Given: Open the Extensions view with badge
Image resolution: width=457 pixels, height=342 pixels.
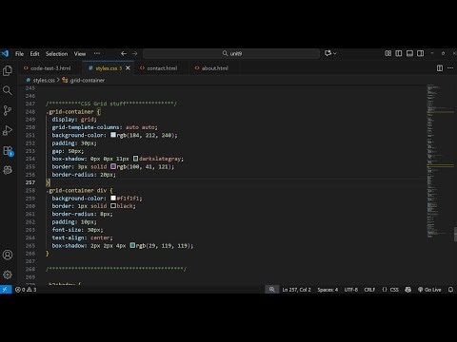Looking at the screenshot, I should click(8, 150).
